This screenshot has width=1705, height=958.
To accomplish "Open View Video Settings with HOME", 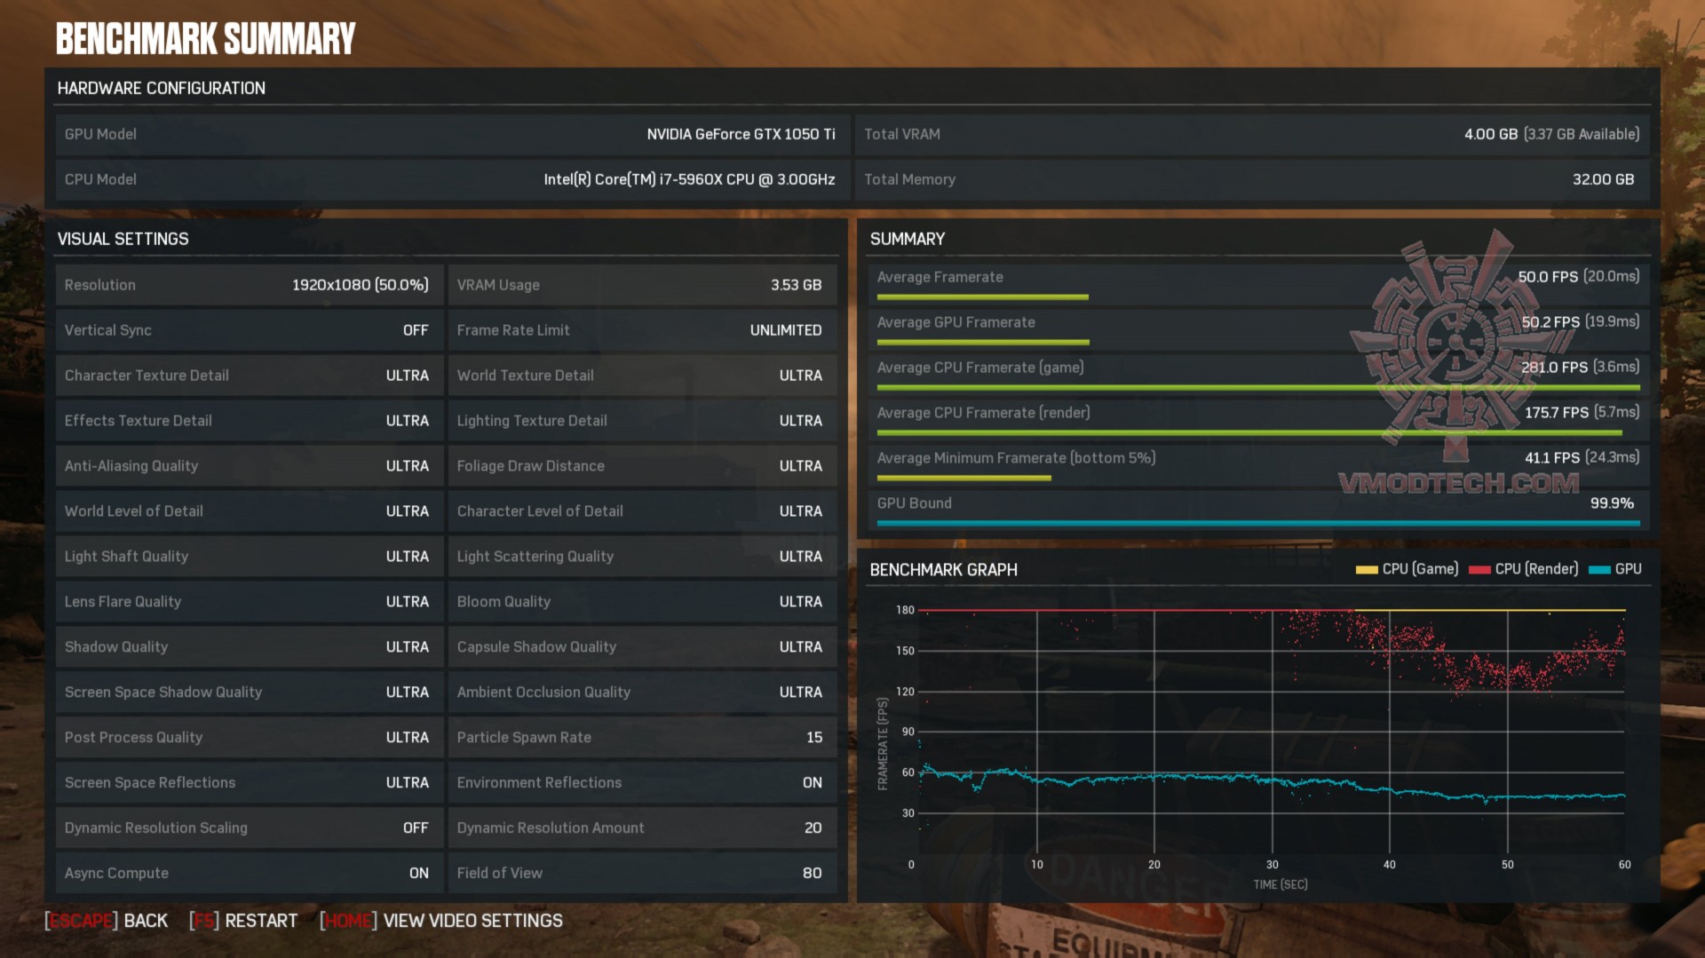I will click(441, 921).
